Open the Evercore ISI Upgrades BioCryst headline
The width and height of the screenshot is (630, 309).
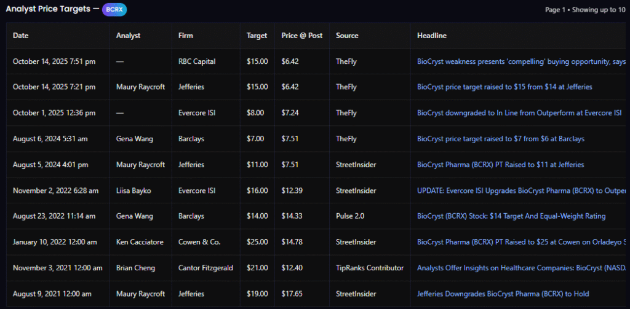click(x=520, y=190)
